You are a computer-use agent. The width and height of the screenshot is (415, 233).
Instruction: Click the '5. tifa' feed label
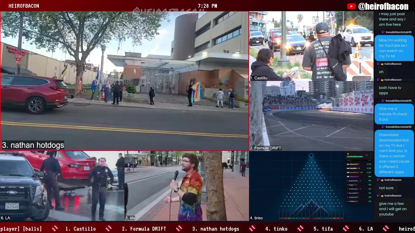(130, 218)
